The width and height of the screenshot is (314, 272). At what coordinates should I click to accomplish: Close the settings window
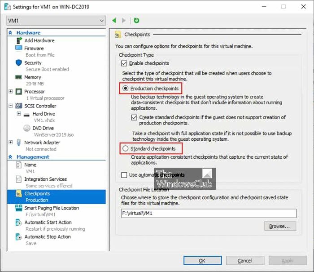click(303, 7)
